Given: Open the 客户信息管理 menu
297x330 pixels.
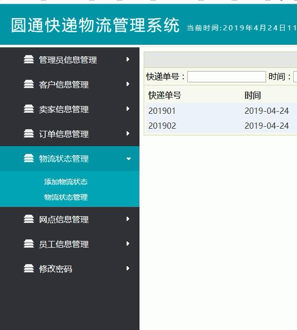Looking at the screenshot, I should point(63,84).
